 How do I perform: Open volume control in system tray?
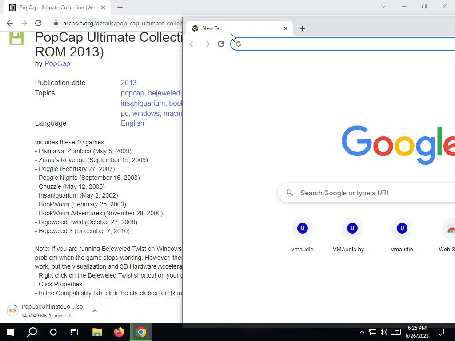(383, 332)
